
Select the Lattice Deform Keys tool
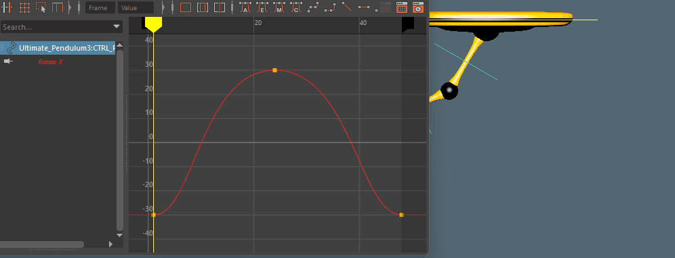click(24, 7)
